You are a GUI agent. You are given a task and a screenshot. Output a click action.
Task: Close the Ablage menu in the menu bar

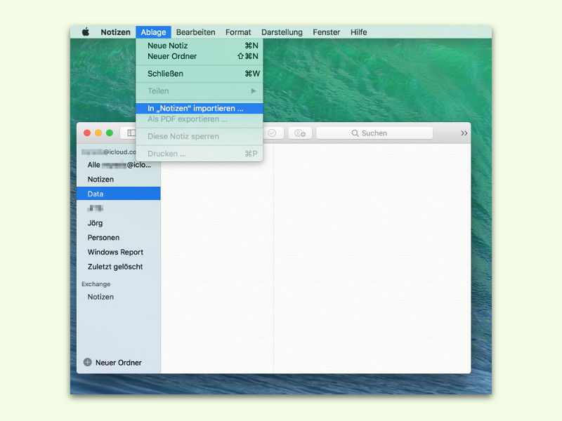pos(153,32)
